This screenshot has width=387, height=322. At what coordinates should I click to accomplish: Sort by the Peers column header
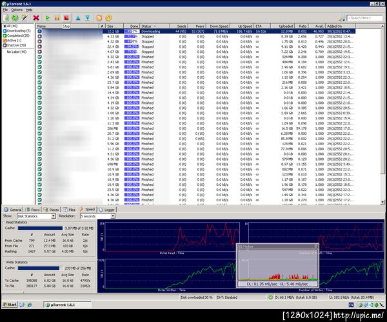coord(197,26)
